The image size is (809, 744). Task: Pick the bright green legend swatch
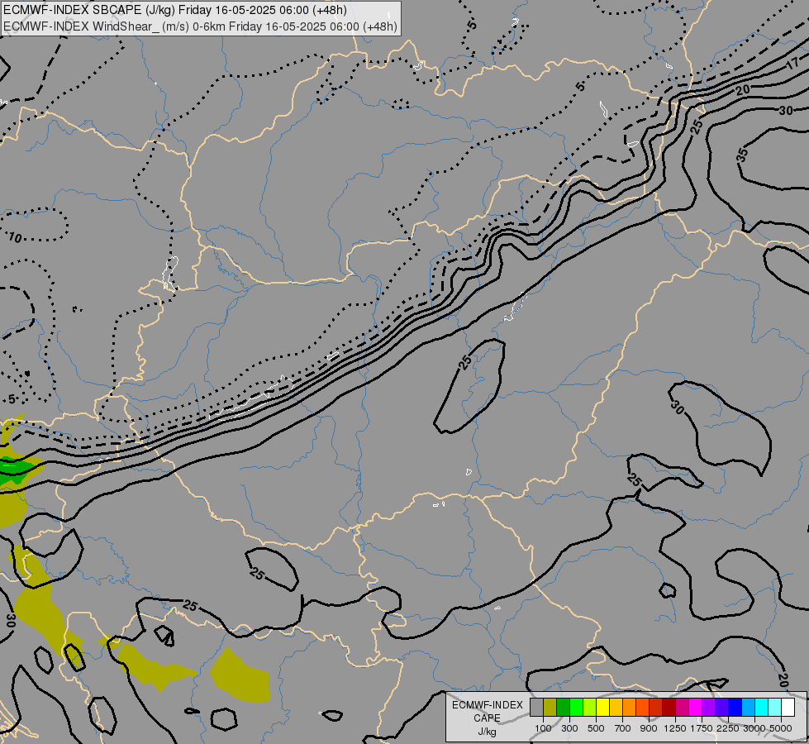(576, 708)
